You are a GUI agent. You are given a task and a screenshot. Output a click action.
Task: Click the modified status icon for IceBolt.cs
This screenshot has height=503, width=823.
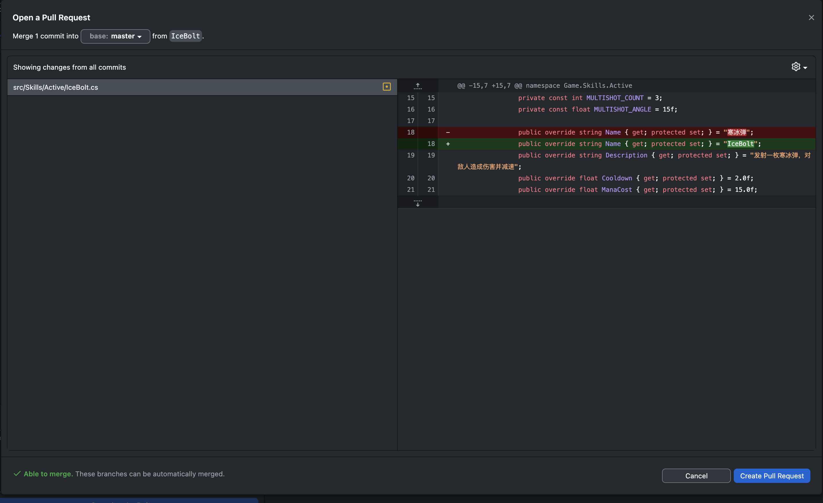(387, 87)
